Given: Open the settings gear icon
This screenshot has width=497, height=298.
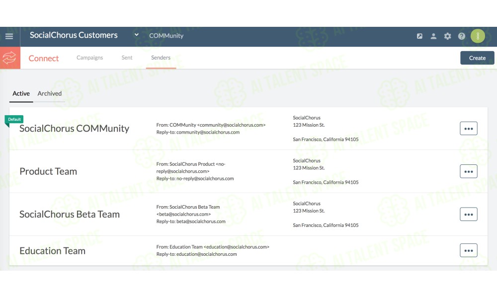Looking at the screenshot, I should pos(447,36).
